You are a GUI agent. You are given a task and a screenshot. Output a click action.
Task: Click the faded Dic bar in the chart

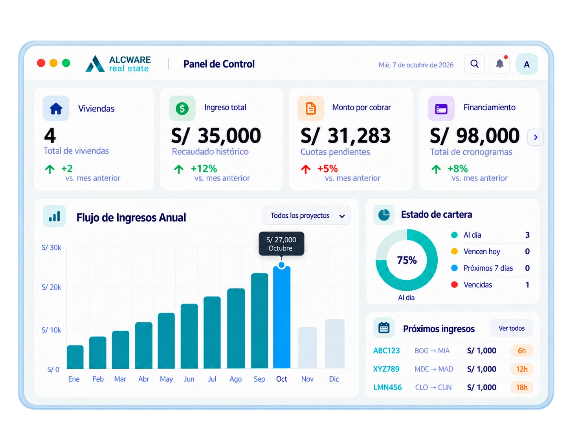335,344
